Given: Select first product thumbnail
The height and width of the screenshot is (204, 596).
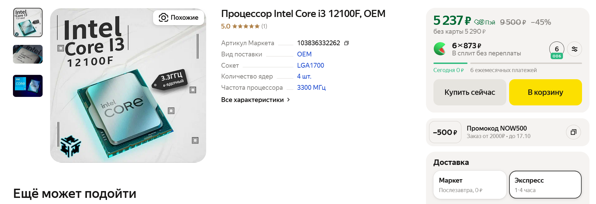Looking at the screenshot, I should 28,22.
